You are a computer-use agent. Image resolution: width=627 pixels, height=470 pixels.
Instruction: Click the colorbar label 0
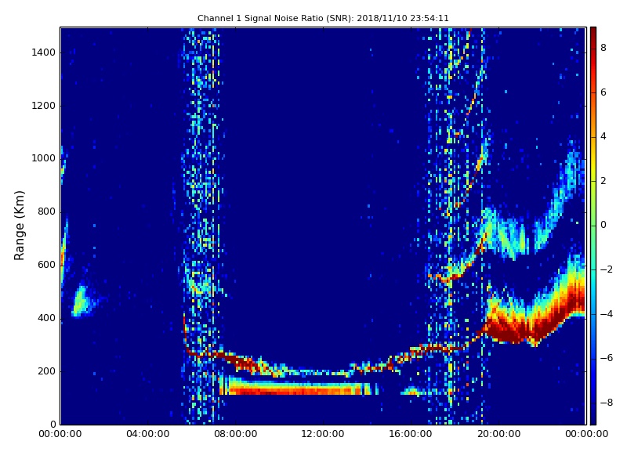pyautogui.click(x=603, y=225)
